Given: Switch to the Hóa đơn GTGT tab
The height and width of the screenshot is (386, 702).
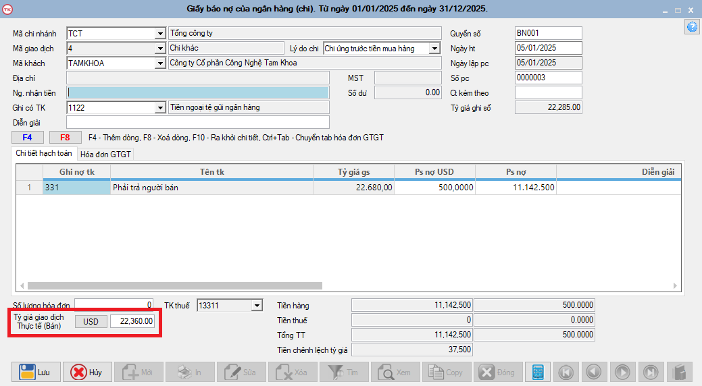Looking at the screenshot, I should click(106, 155).
